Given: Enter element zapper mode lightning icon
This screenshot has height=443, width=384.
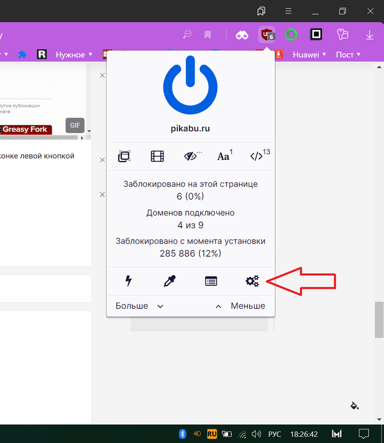Looking at the screenshot, I should tap(128, 281).
